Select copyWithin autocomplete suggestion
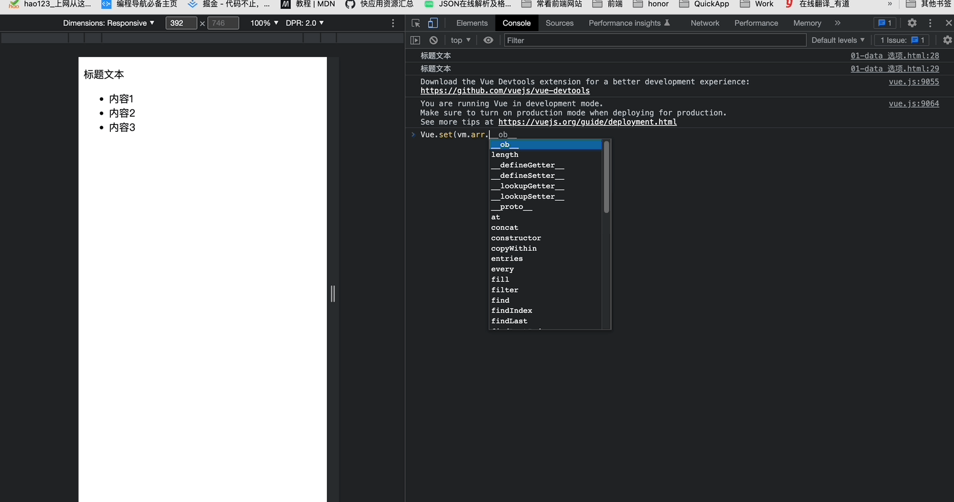The width and height of the screenshot is (954, 502). (545, 248)
